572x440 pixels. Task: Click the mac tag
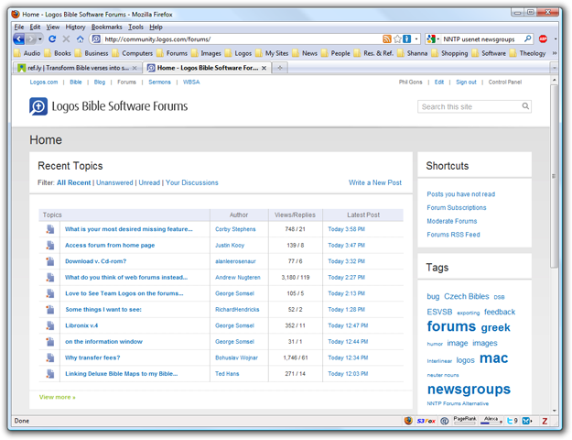tap(493, 358)
